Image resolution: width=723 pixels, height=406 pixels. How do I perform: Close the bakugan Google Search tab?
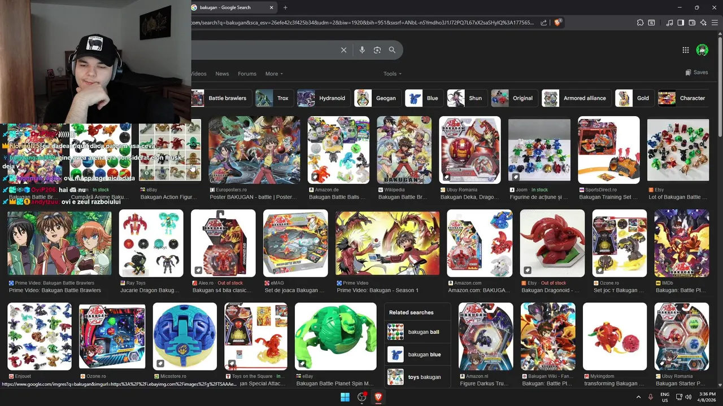[x=271, y=7]
